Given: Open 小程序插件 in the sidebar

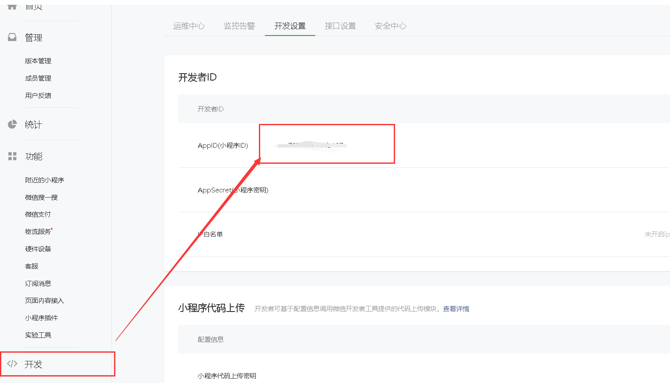Looking at the screenshot, I should coord(41,318).
